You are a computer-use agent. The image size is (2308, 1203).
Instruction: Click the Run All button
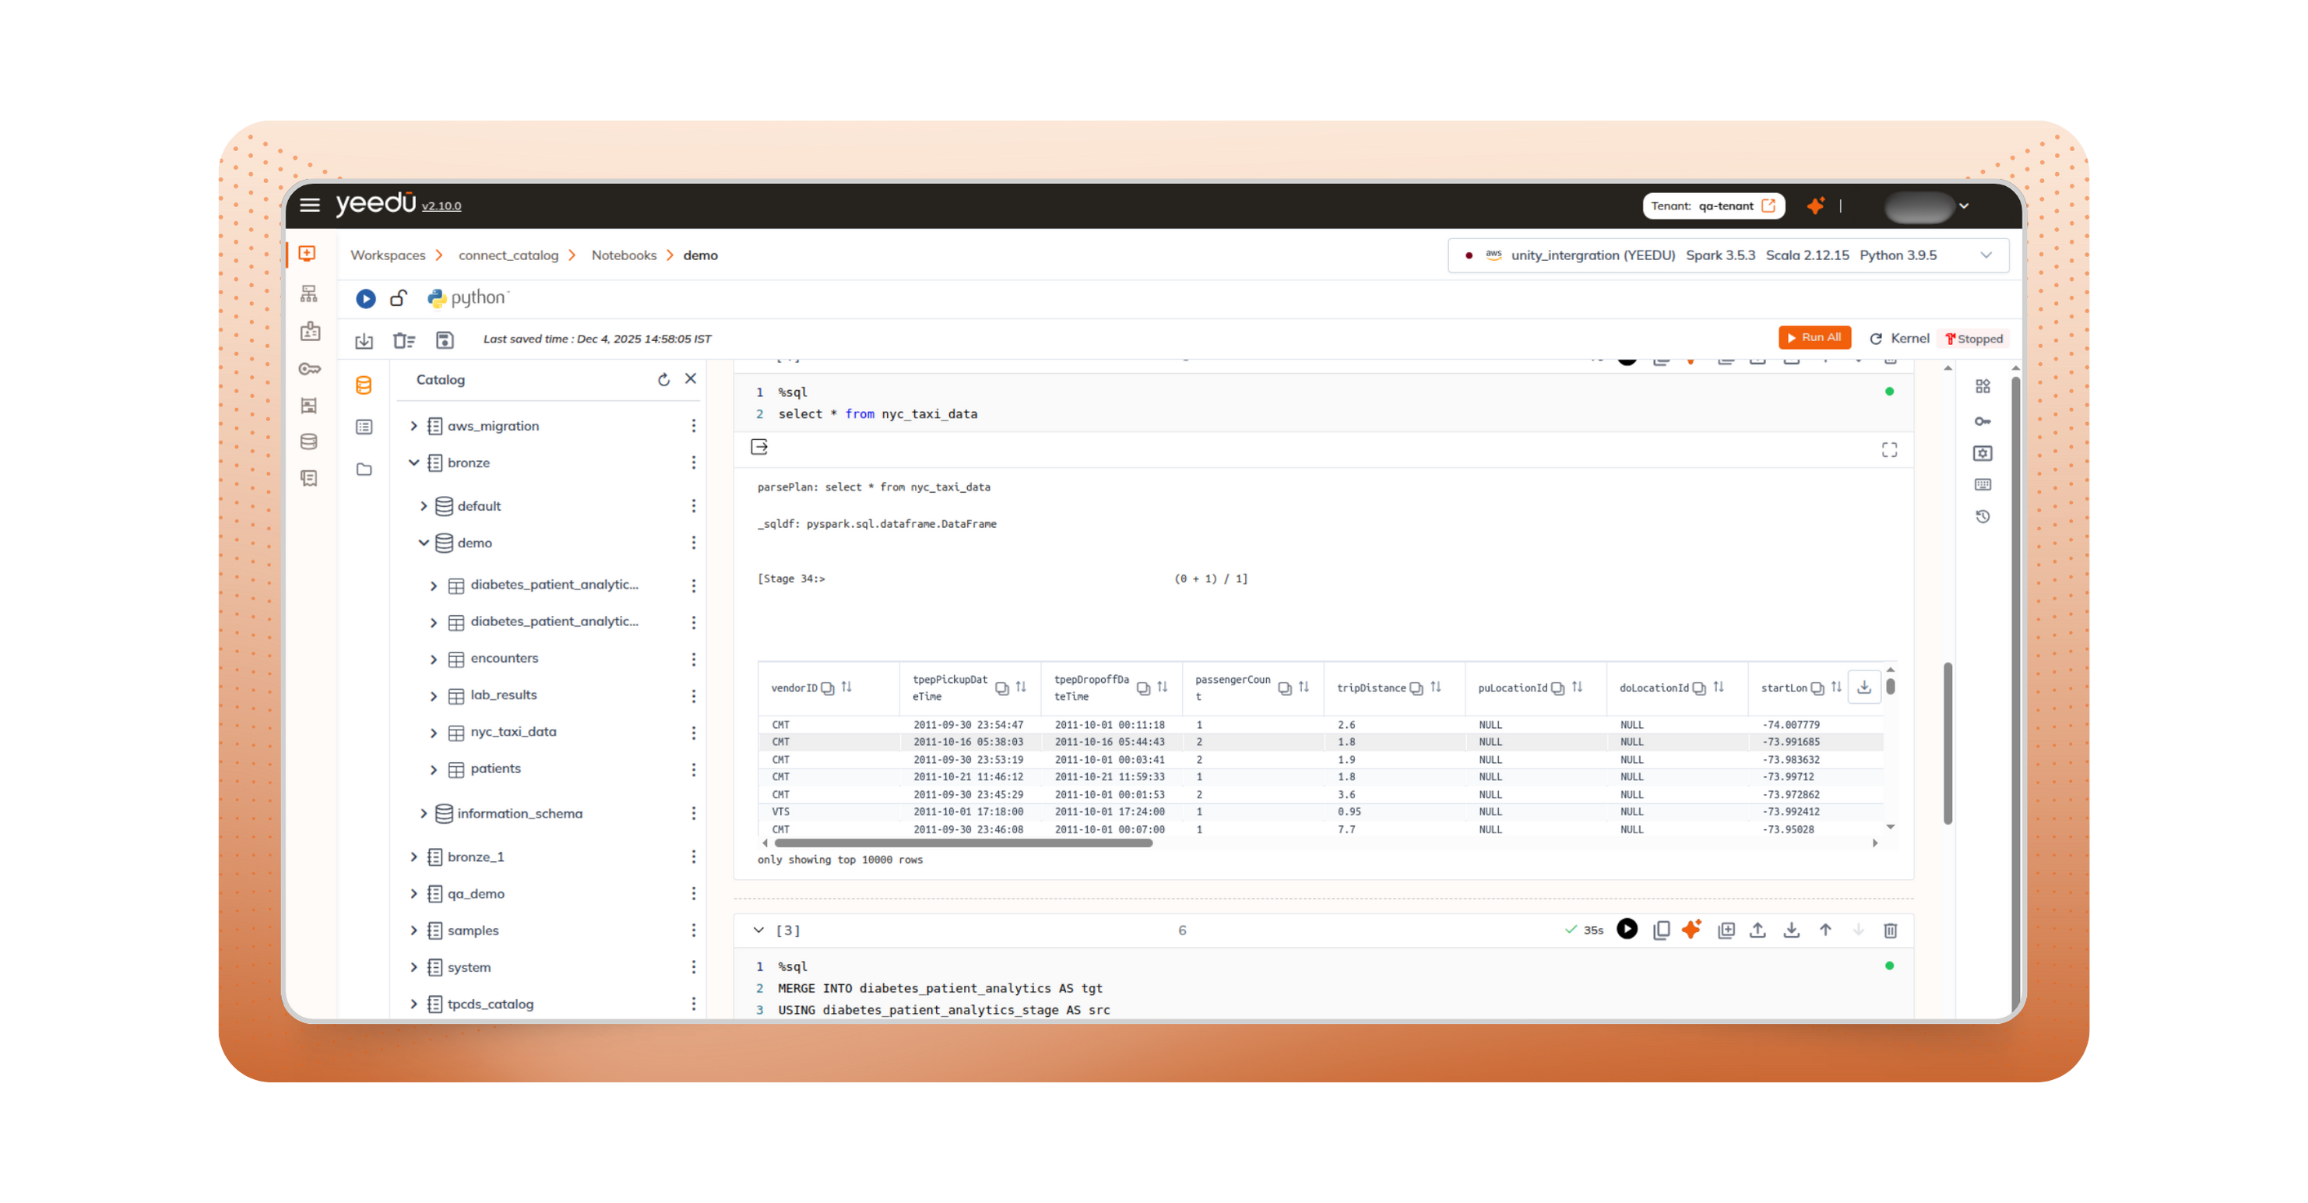1814,337
